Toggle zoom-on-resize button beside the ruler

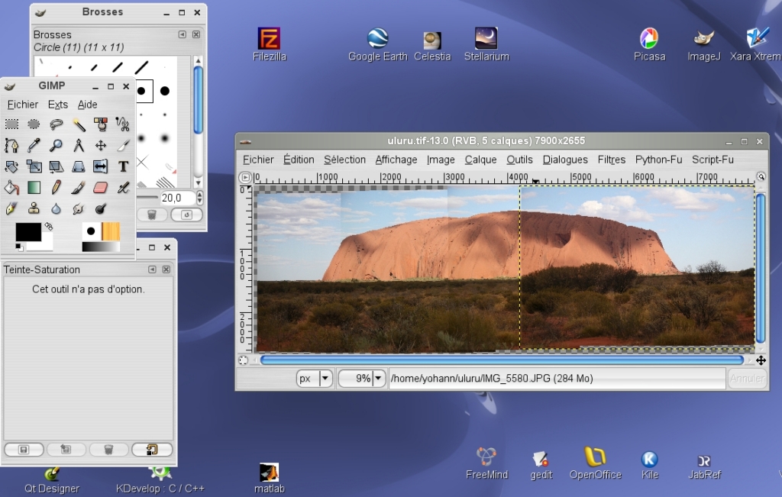(761, 176)
